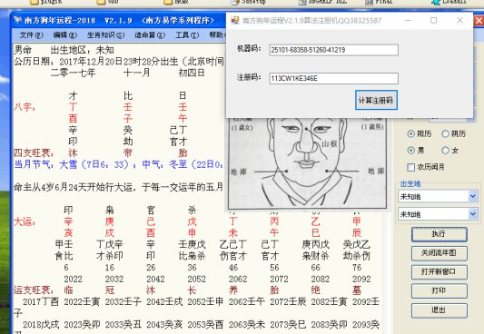484x334 pixels.
Task: Click the 2032 year under 大运
Action: point(114,280)
